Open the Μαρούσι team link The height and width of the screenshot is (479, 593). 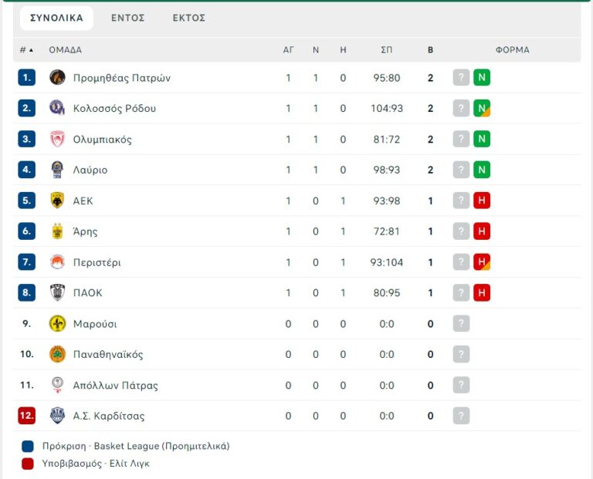[95, 324]
